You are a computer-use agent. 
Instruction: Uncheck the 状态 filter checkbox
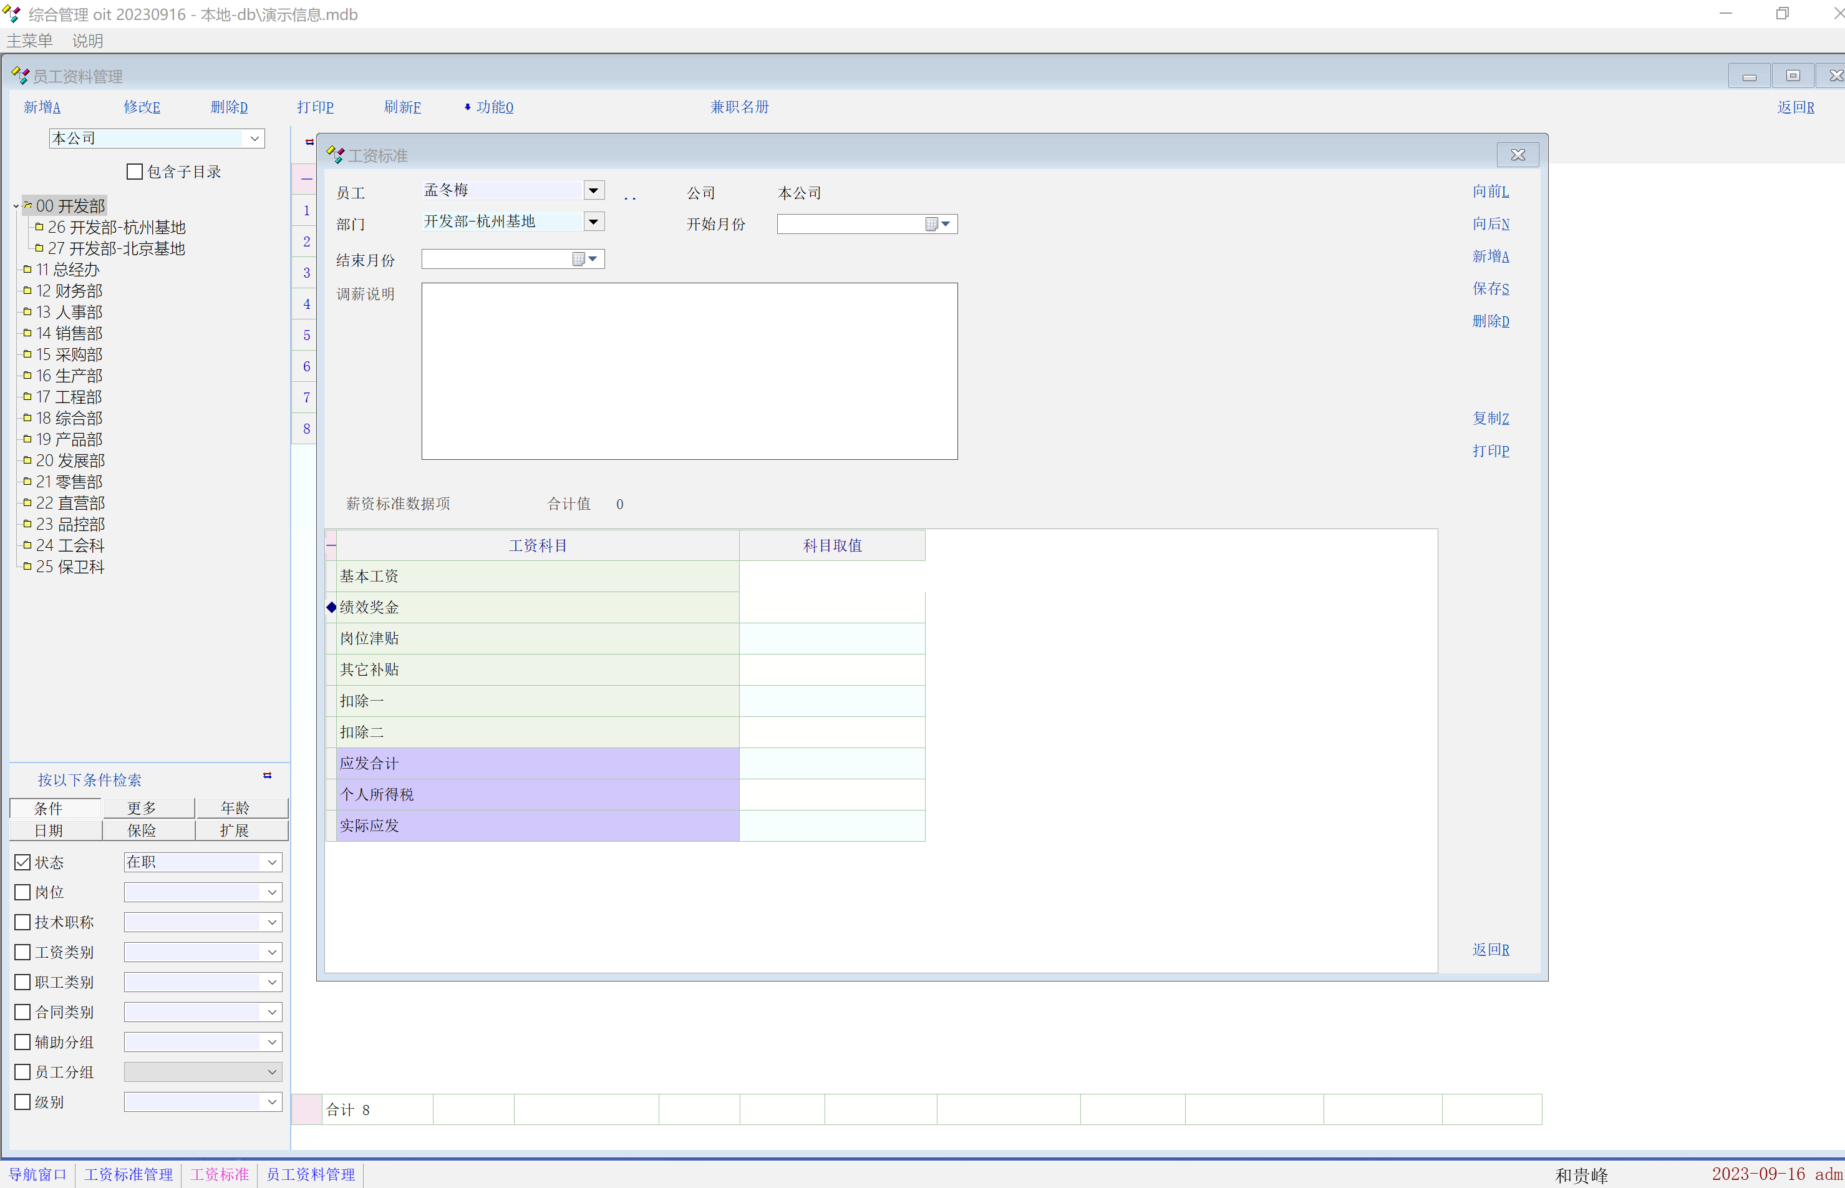(23, 862)
